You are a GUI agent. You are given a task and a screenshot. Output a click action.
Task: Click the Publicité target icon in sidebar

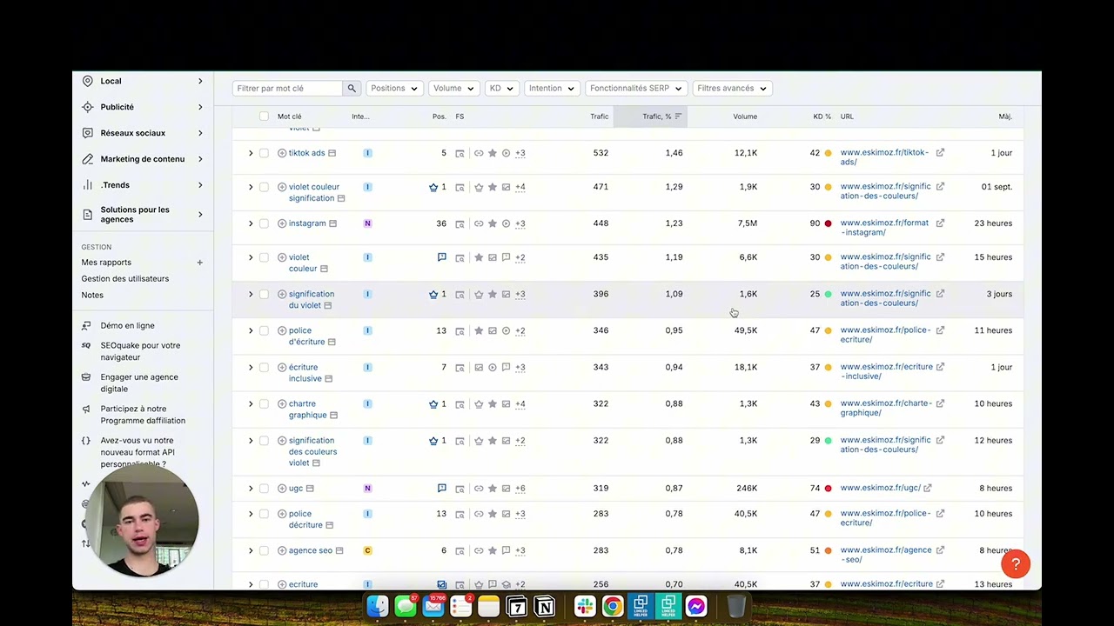[87, 107]
